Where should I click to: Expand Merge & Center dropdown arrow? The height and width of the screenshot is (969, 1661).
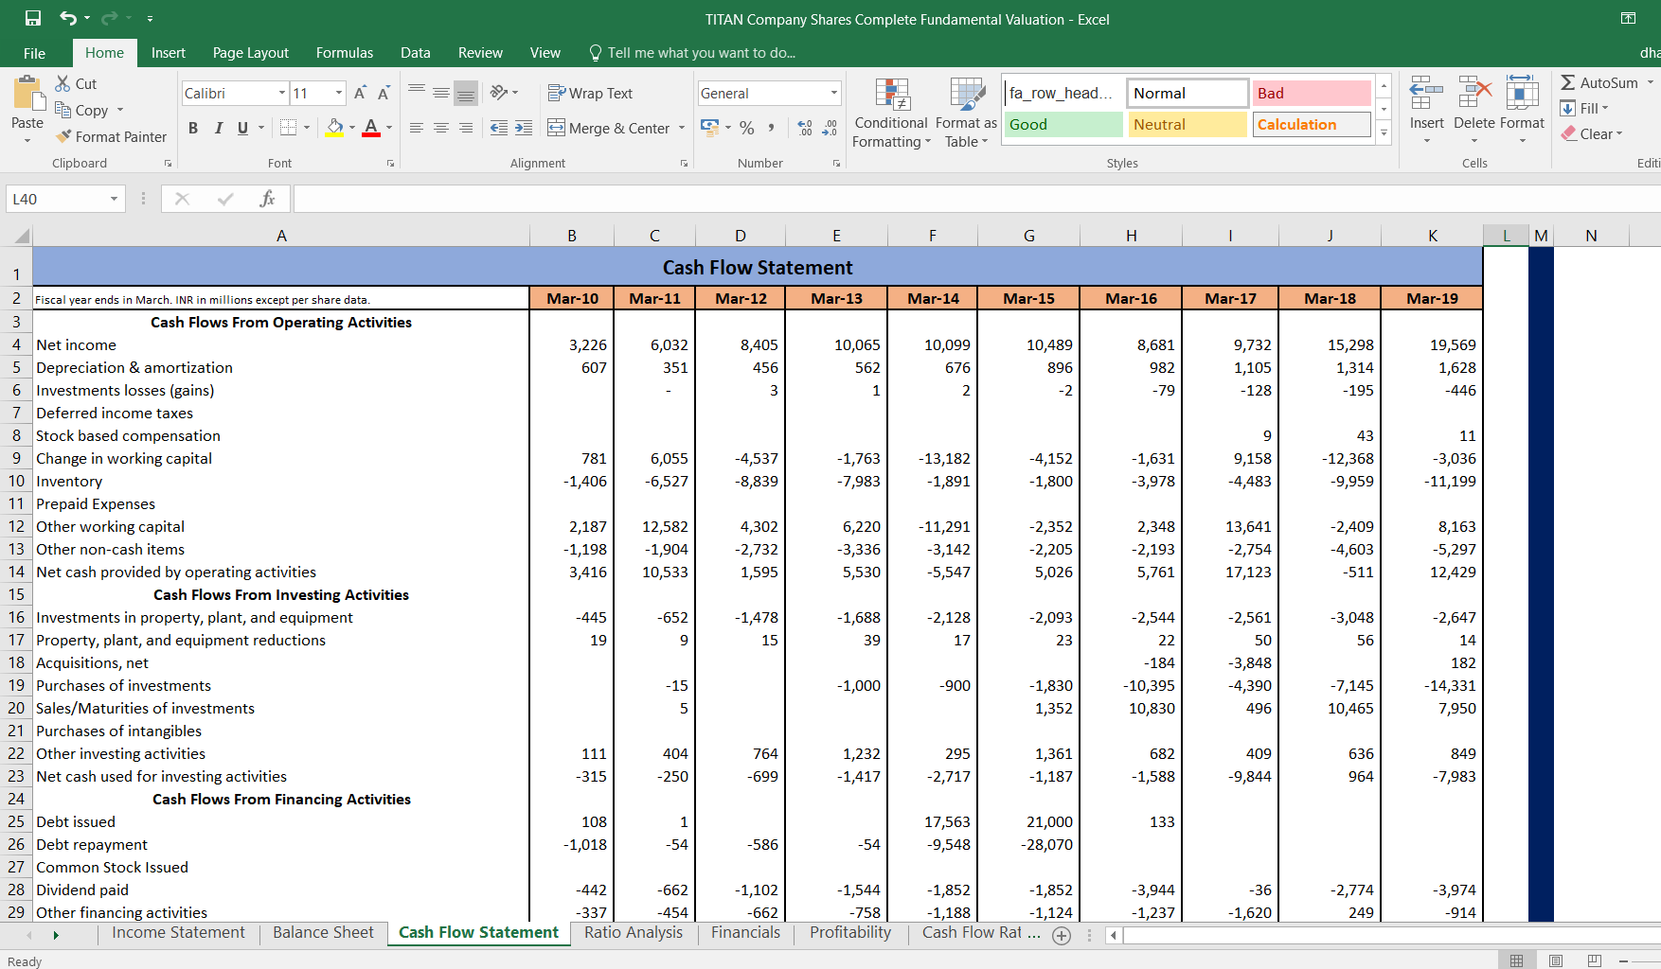[682, 128]
